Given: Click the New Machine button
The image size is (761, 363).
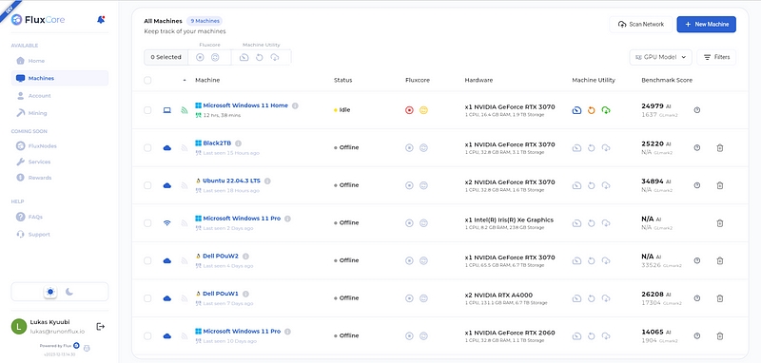Looking at the screenshot, I should click(706, 25).
